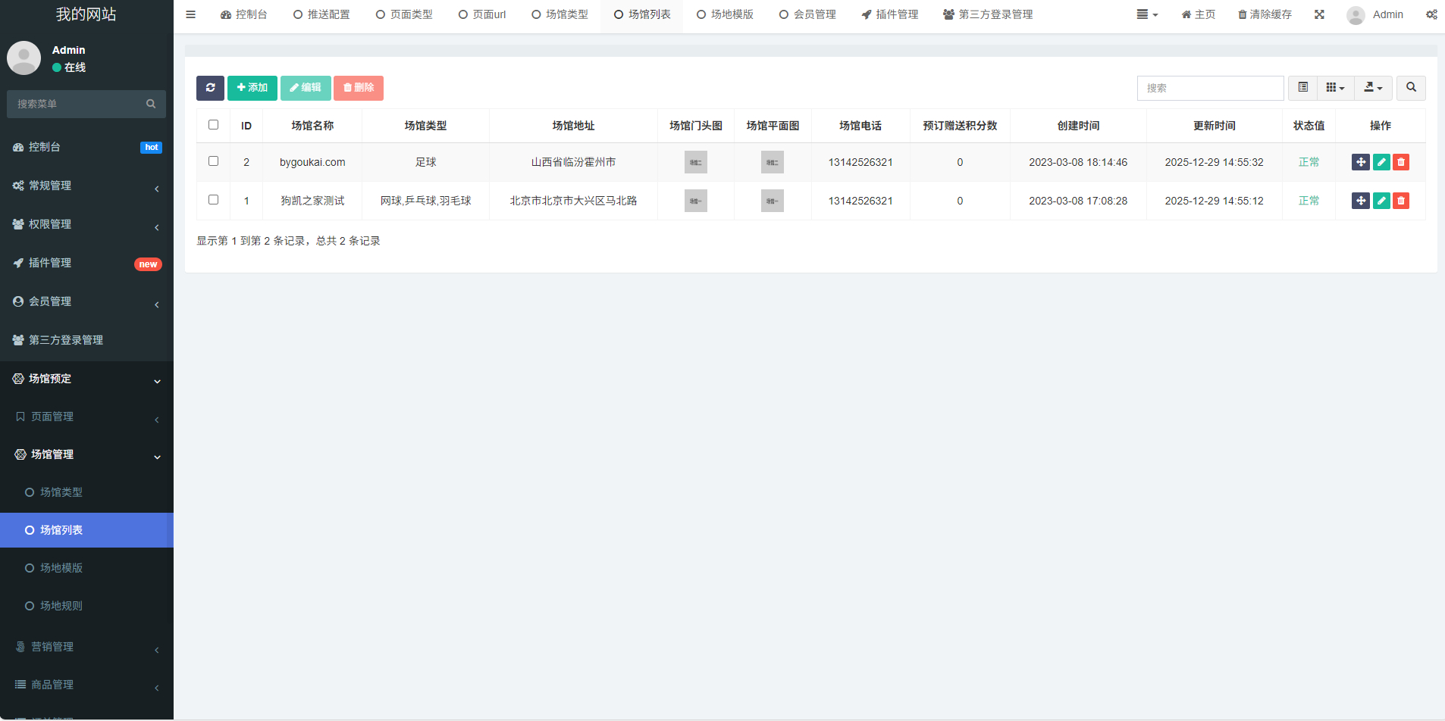Type in the 搜索 search input field
This screenshot has height=721, width=1445.
point(1209,88)
